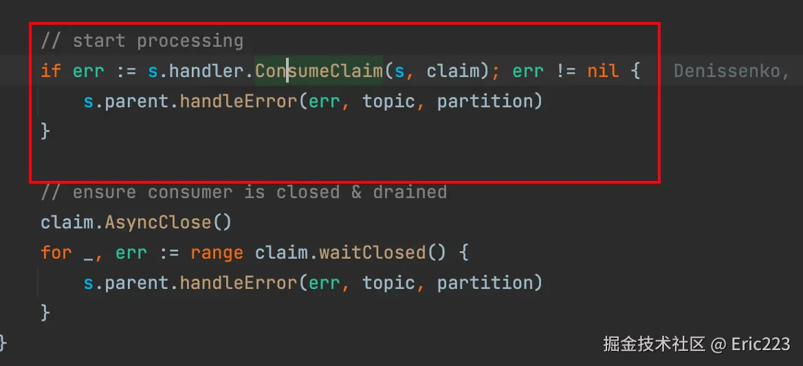Click the ConsumeClaim method call

(x=319, y=71)
